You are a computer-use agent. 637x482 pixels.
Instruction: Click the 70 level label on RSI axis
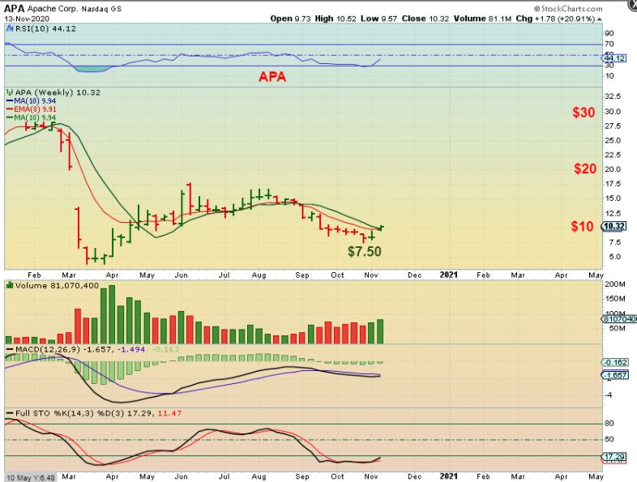(x=609, y=44)
